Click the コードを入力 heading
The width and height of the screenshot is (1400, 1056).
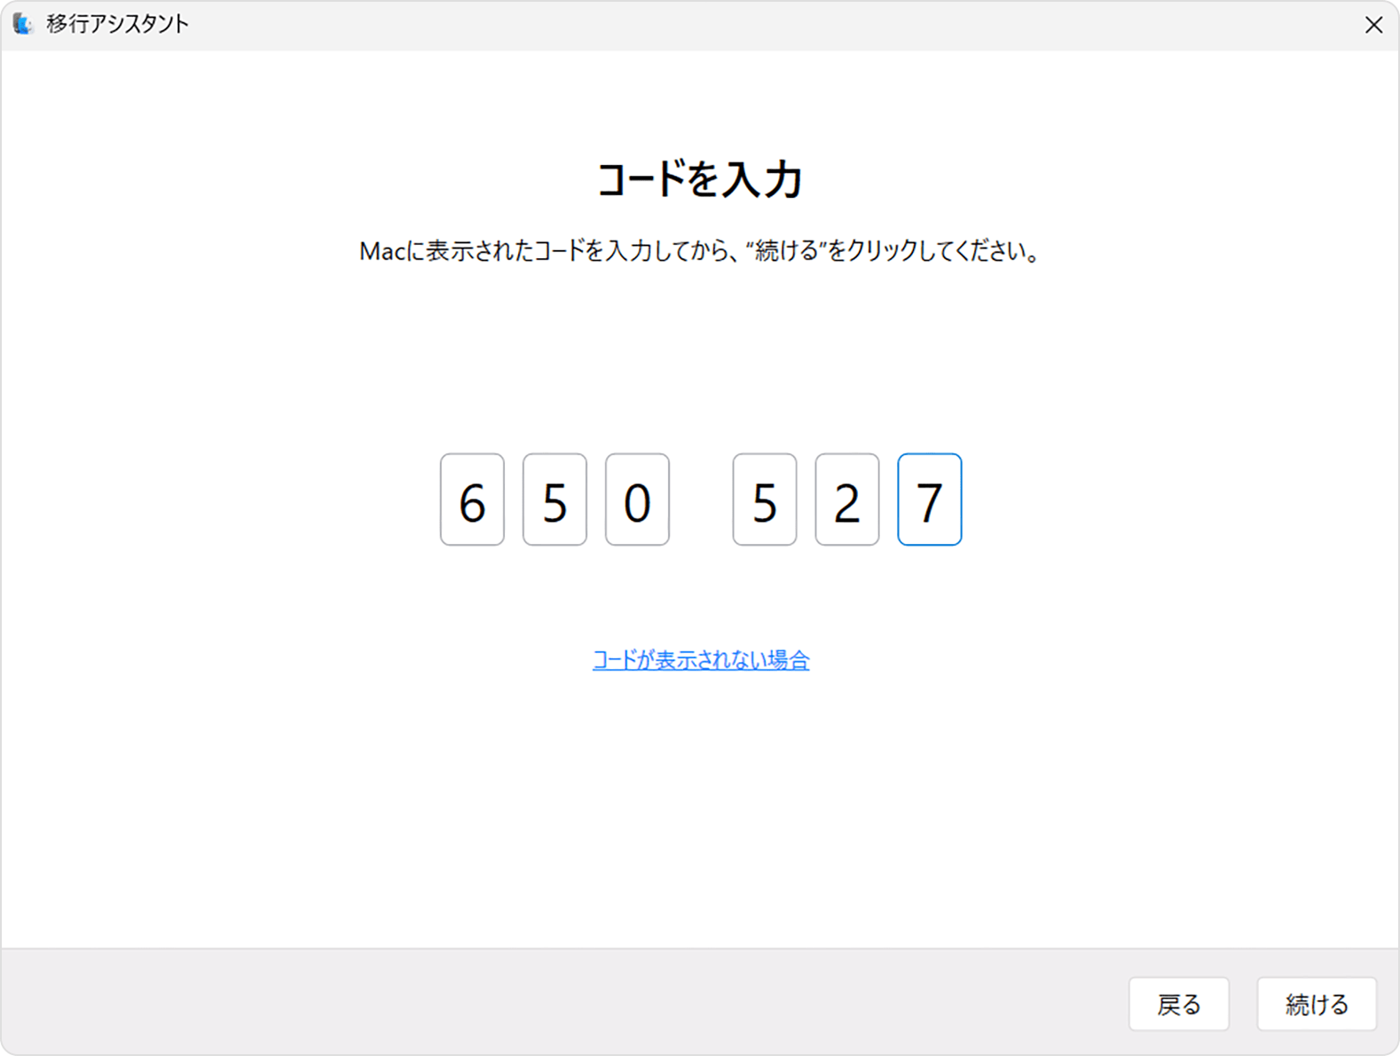pos(699,179)
